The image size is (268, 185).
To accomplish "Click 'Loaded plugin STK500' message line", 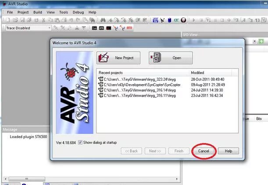I will click(x=29, y=137).
